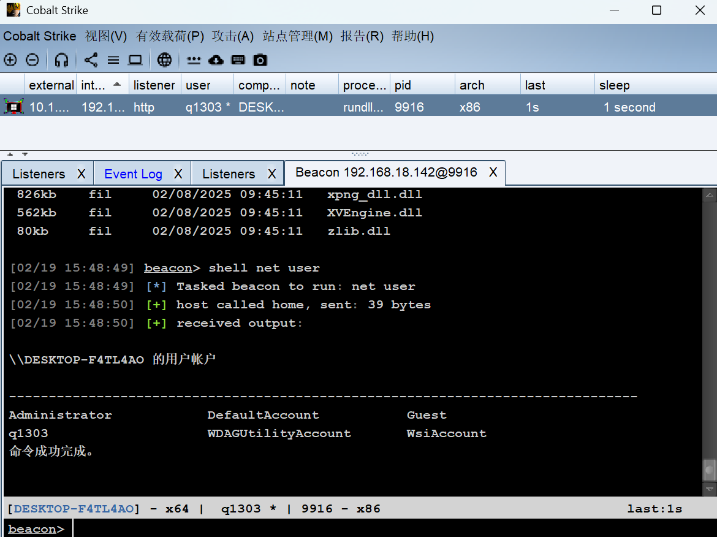Click the DESKTOP-F4TL4AO status bar label
717x537 pixels.
(74, 509)
